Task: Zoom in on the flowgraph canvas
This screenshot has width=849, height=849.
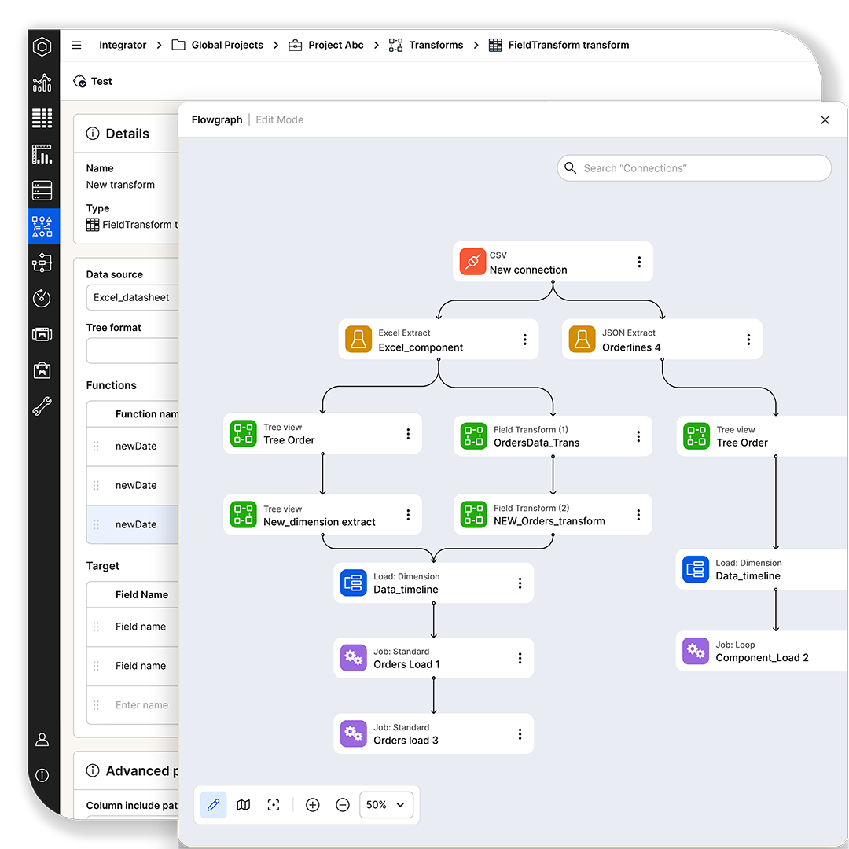Action: pyautogui.click(x=312, y=804)
